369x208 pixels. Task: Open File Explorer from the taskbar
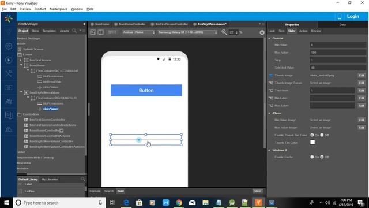point(205,203)
